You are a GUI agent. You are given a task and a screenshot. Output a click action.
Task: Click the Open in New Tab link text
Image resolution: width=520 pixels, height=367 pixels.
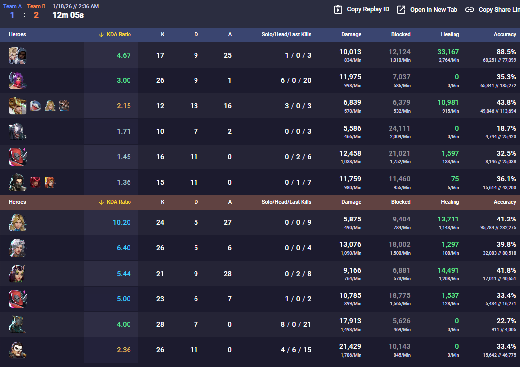pyautogui.click(x=434, y=10)
